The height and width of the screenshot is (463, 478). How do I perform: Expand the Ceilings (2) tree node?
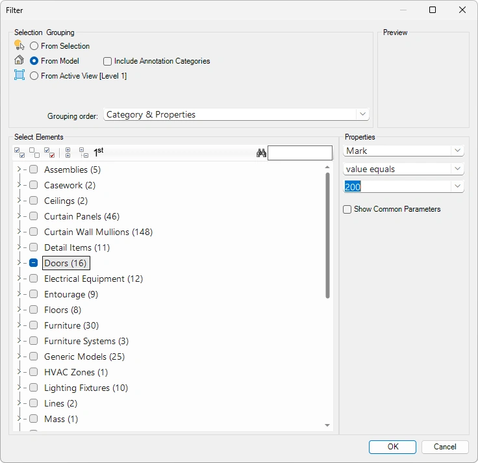[x=19, y=200]
